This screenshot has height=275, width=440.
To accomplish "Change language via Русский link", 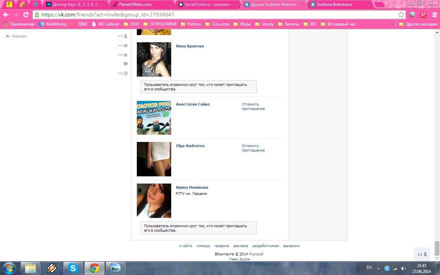I will [x=256, y=254].
